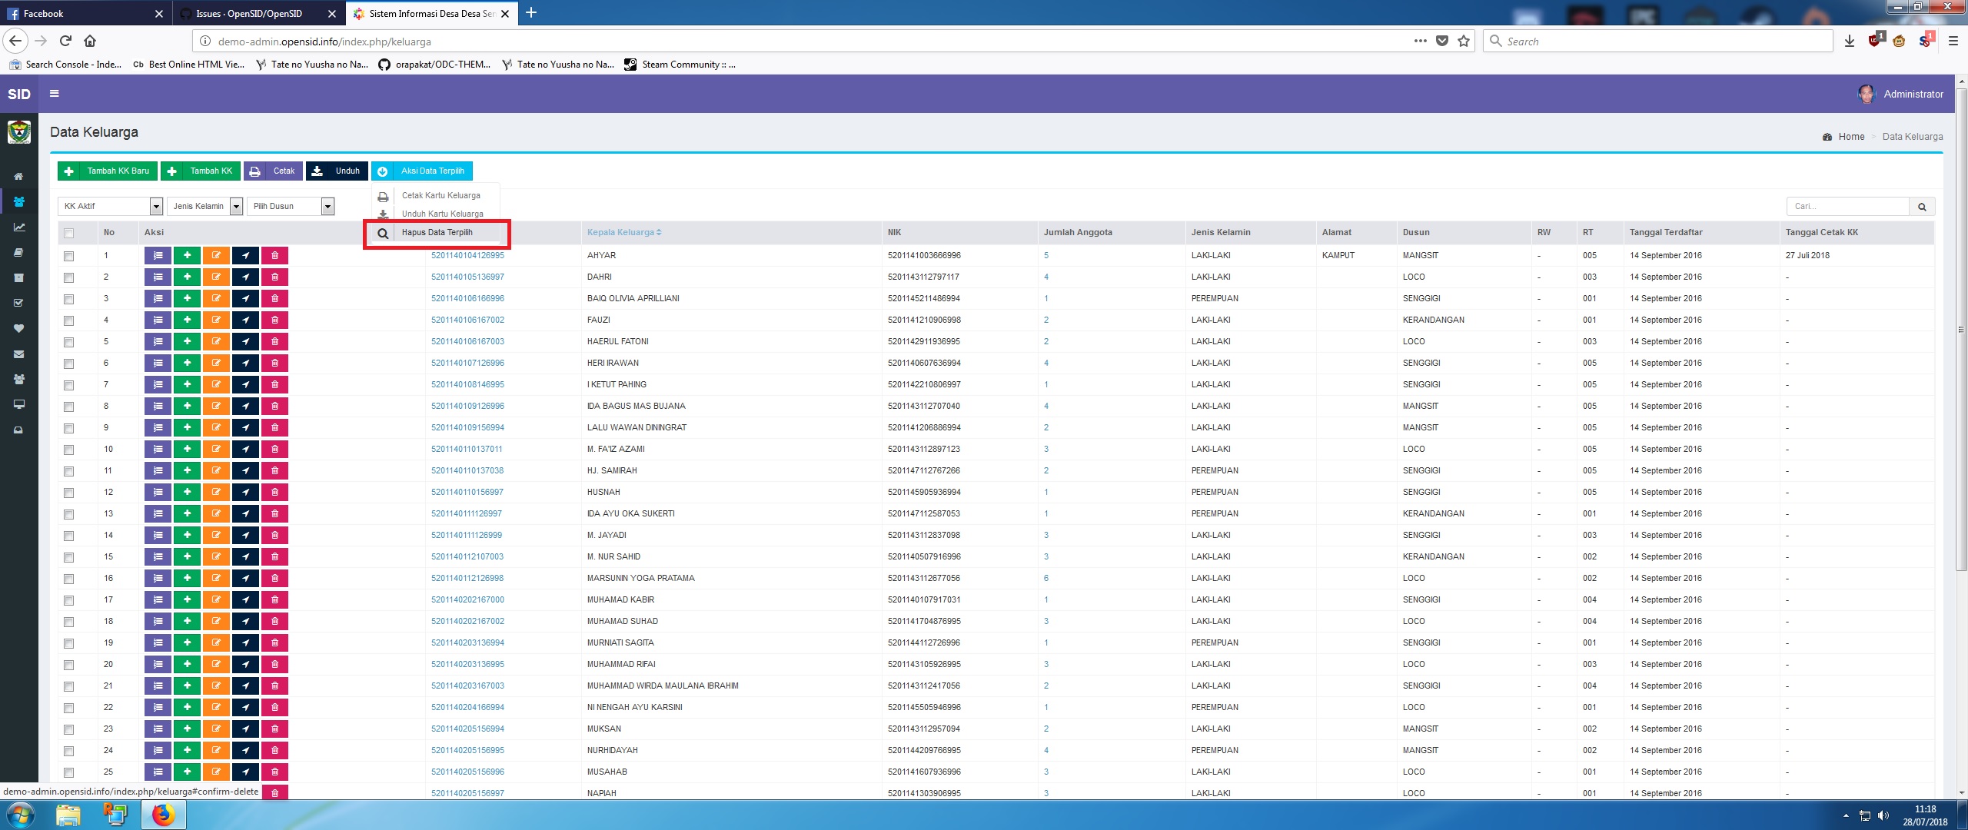Open the KK Aktif dropdown
1968x830 pixels.
tap(109, 206)
